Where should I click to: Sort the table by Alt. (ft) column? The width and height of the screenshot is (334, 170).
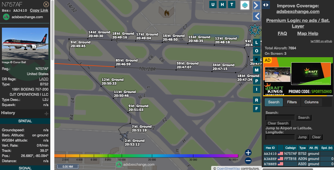pyautogui.click(x=314, y=148)
